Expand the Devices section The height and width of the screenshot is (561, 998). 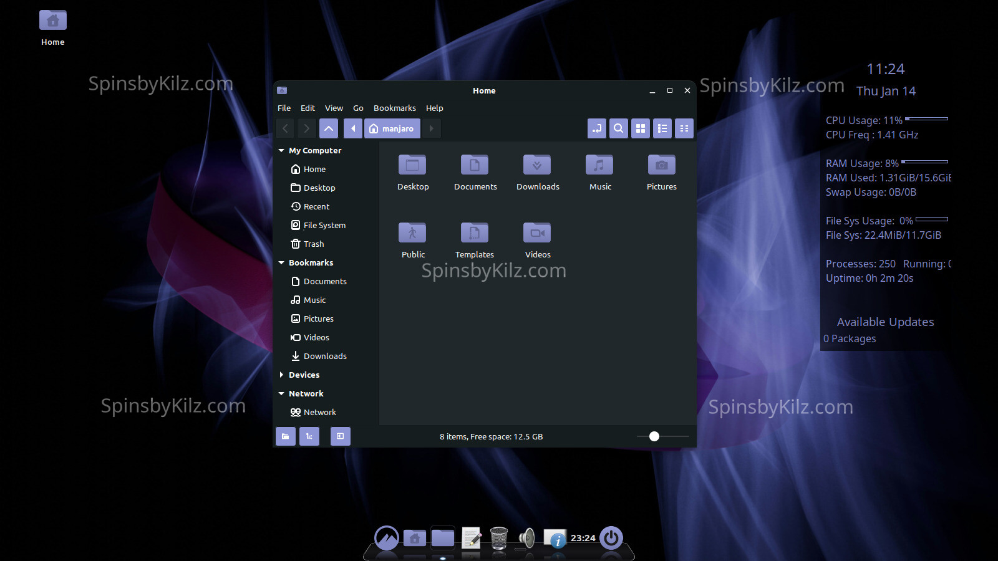pyautogui.click(x=282, y=375)
